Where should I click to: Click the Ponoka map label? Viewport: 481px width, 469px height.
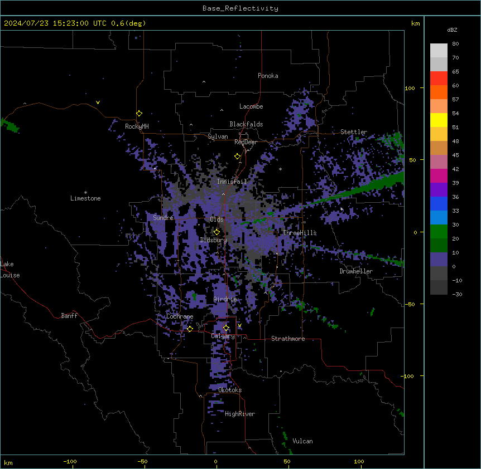click(x=268, y=76)
